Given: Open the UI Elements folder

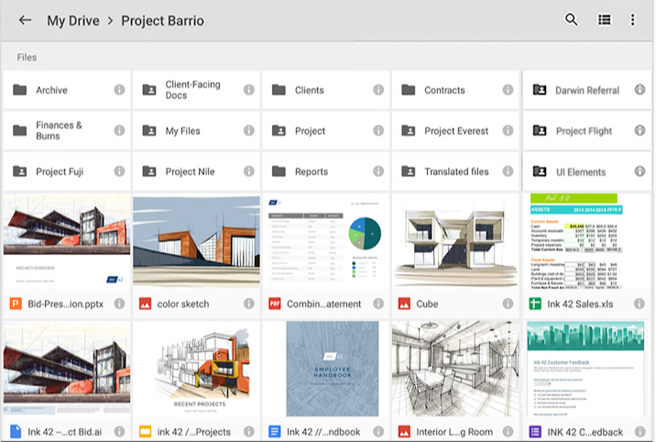Looking at the screenshot, I should click(x=587, y=171).
